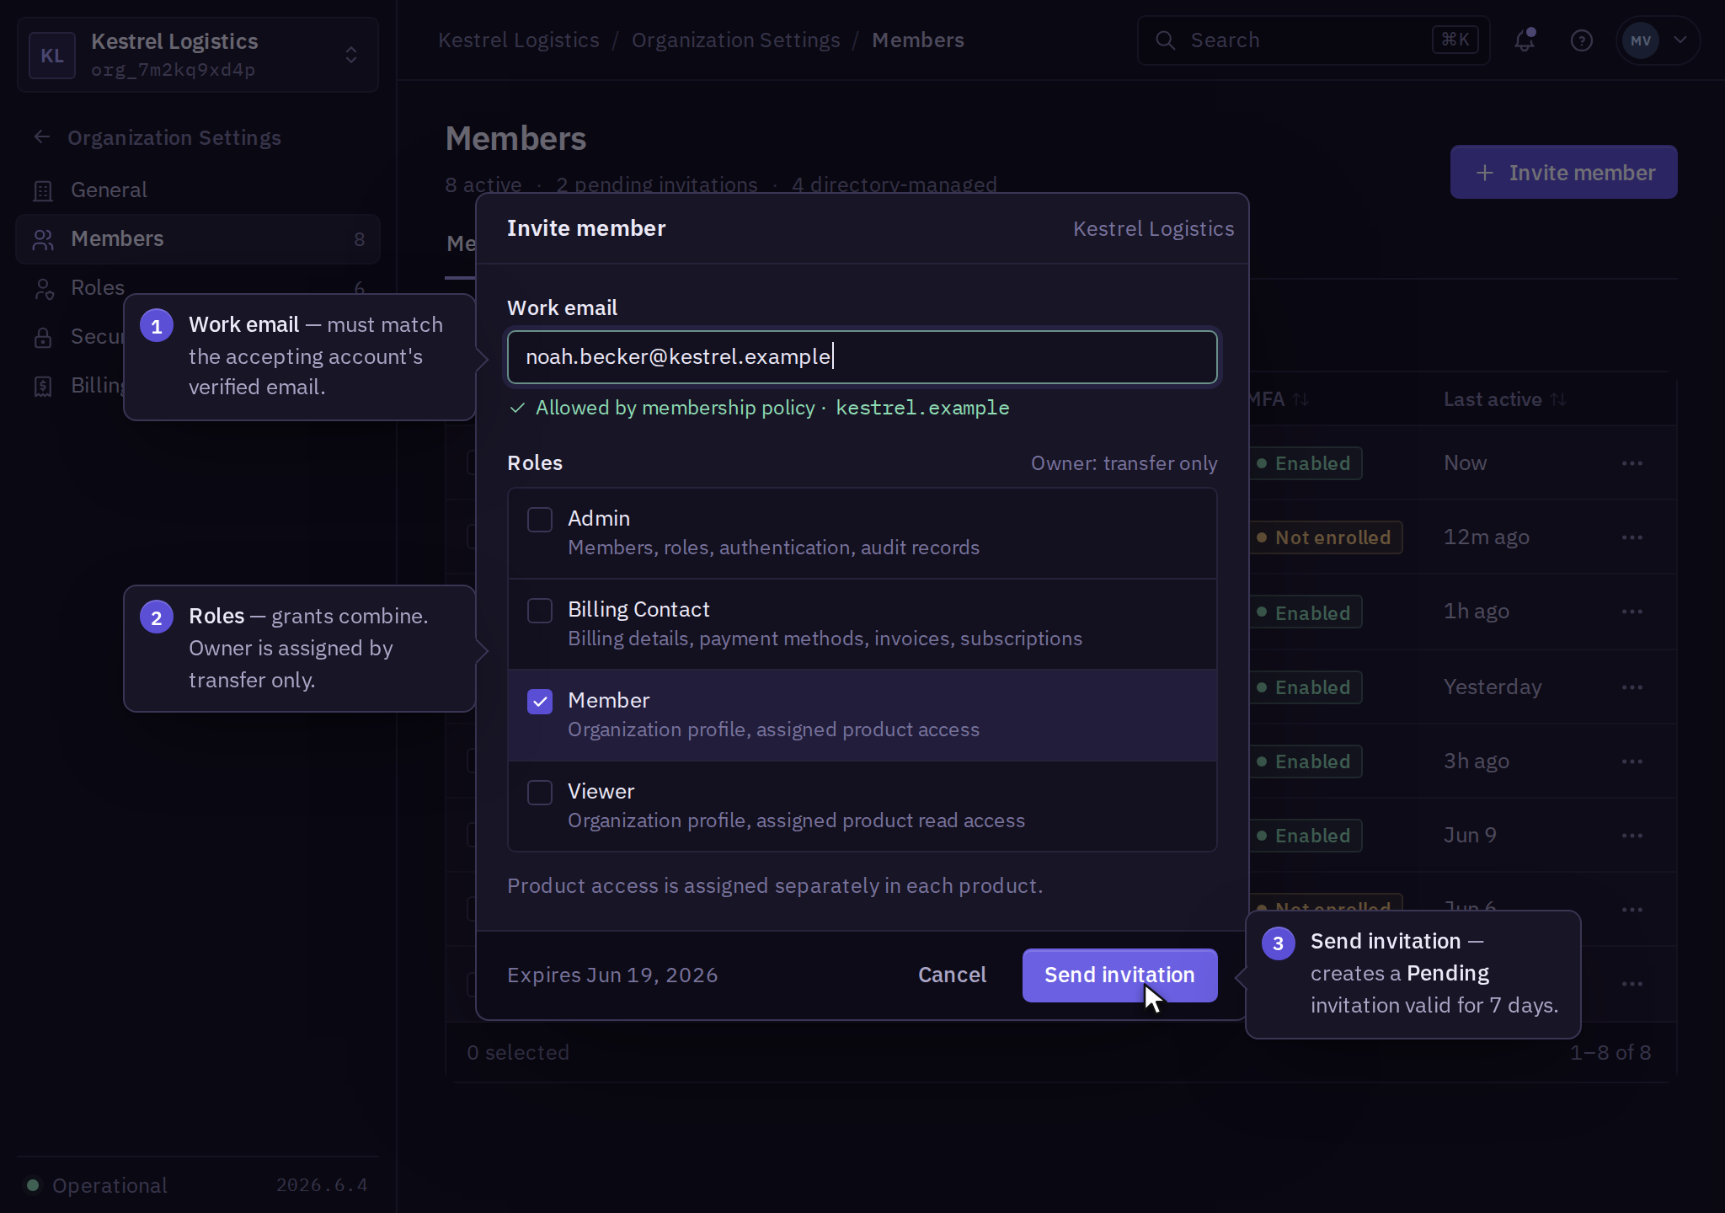Image resolution: width=1725 pixels, height=1213 pixels.
Task: Enable the Billing Contact role checkbox
Action: coord(540,611)
